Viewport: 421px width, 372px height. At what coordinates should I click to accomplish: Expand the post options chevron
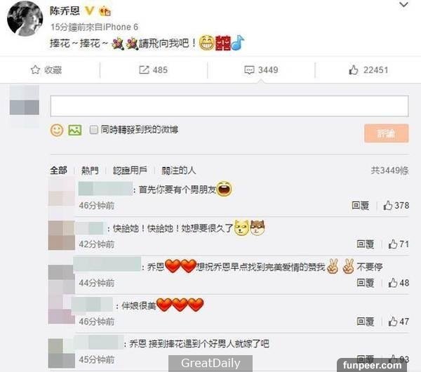click(x=404, y=5)
